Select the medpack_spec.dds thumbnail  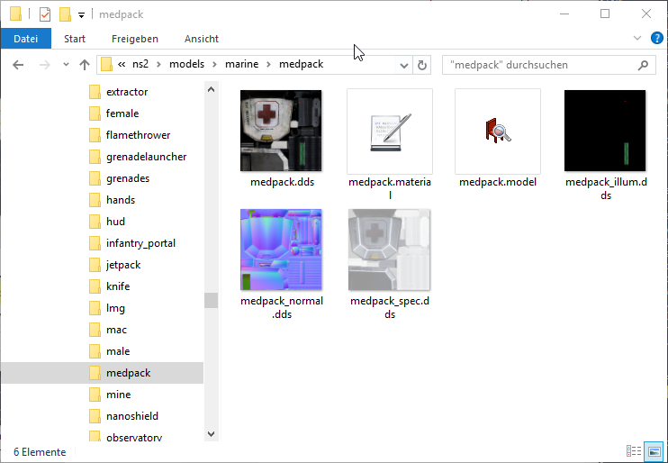[389, 250]
